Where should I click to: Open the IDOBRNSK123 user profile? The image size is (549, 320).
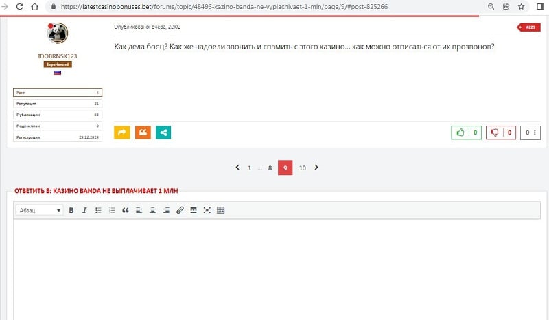(x=58, y=56)
